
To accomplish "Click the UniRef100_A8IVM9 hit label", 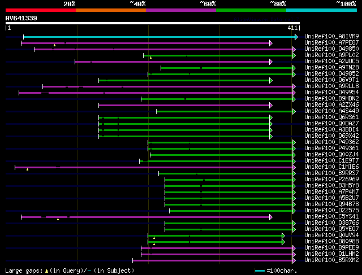I will coord(331,36).
